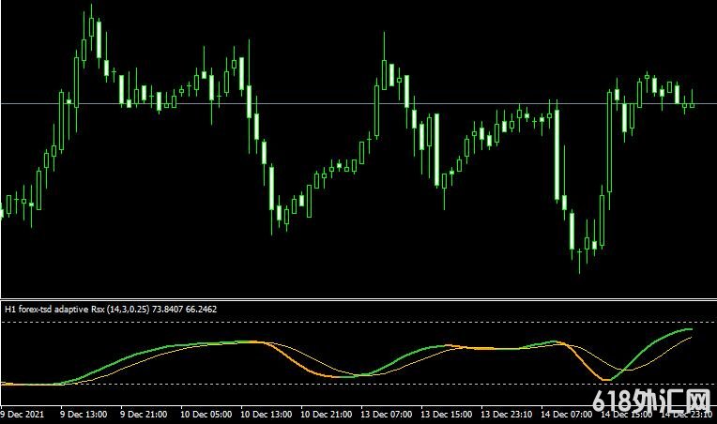The width and height of the screenshot is (717, 424).
Task: Click the last candlestick at chart's right edge
Action: [692, 101]
